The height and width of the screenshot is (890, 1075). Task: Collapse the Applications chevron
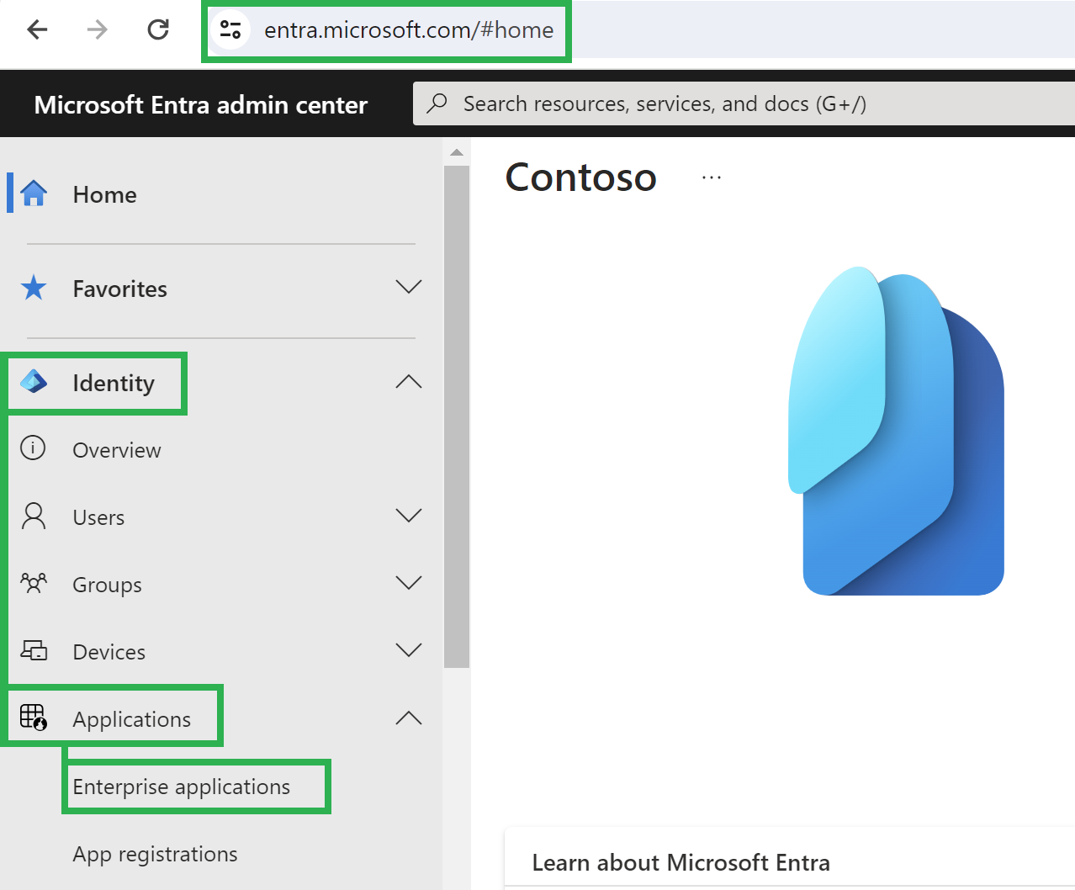tap(409, 718)
